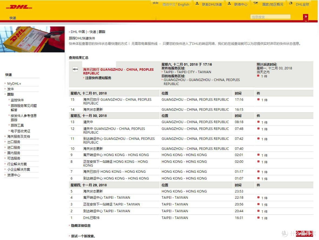This screenshot has height=240, width=319.
Task: Hide details via 隐藏详细信息
Action: click(x=81, y=225)
